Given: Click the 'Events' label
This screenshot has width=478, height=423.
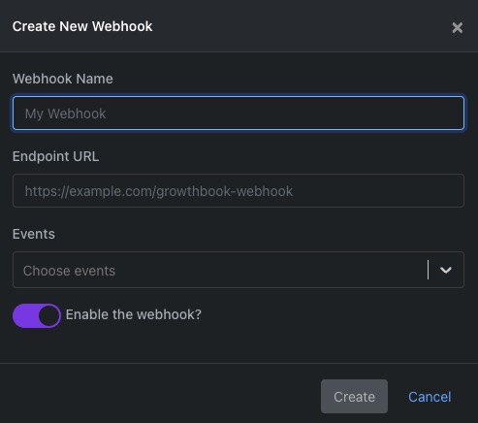Looking at the screenshot, I should coord(34,234).
